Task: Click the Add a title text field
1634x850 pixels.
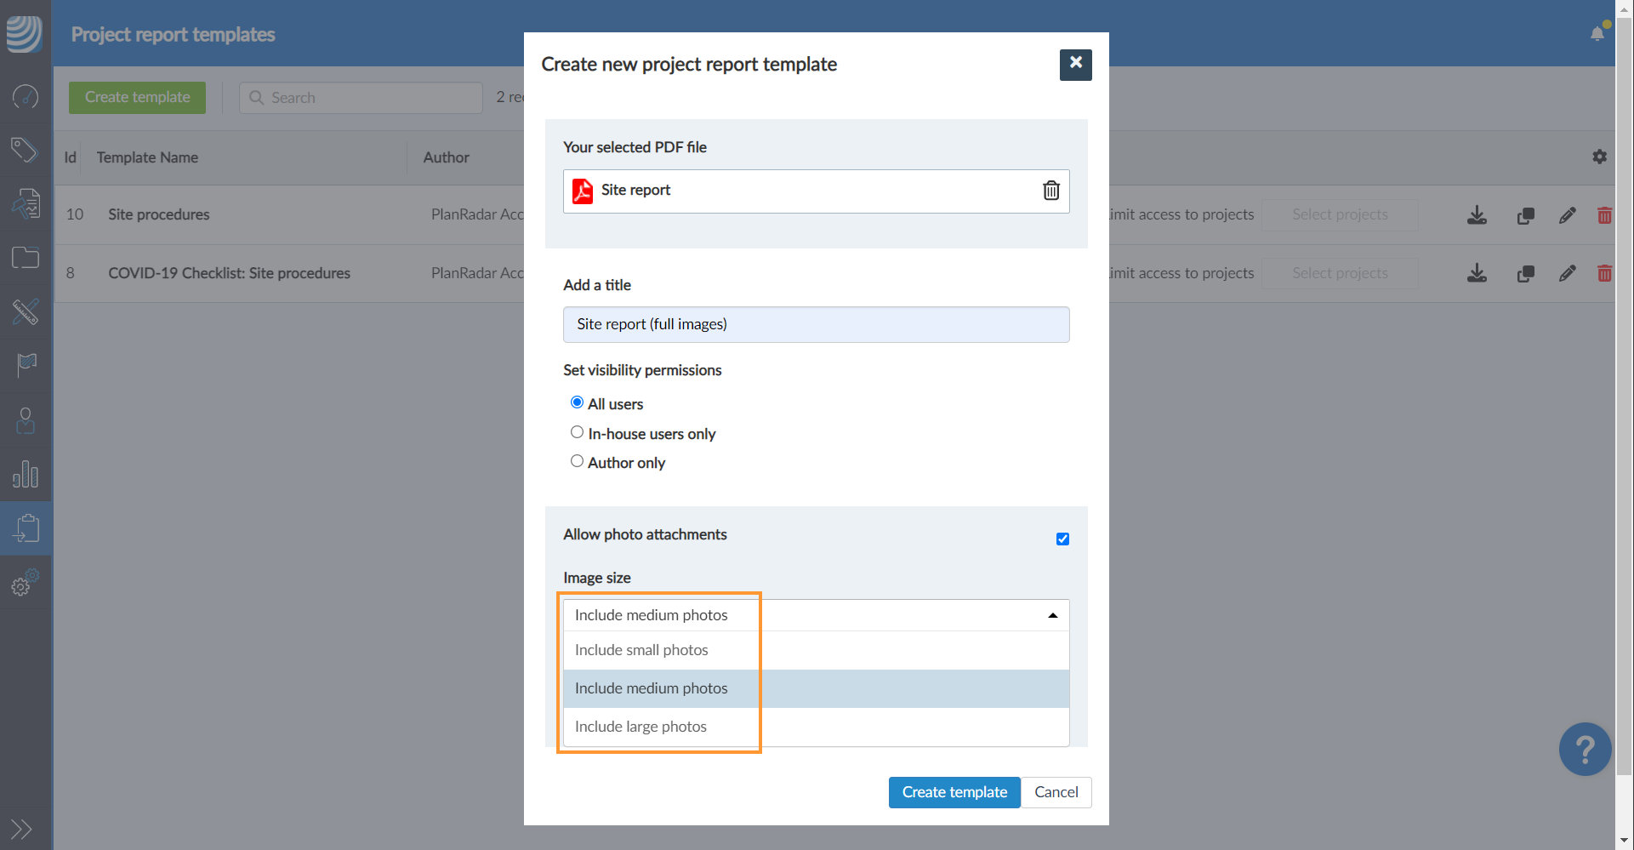Action: pyautogui.click(x=815, y=325)
